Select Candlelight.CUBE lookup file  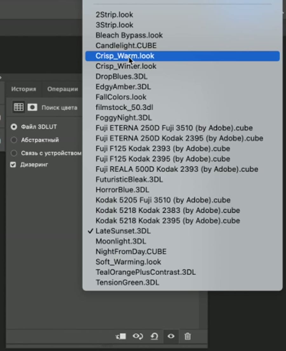pos(182,46)
